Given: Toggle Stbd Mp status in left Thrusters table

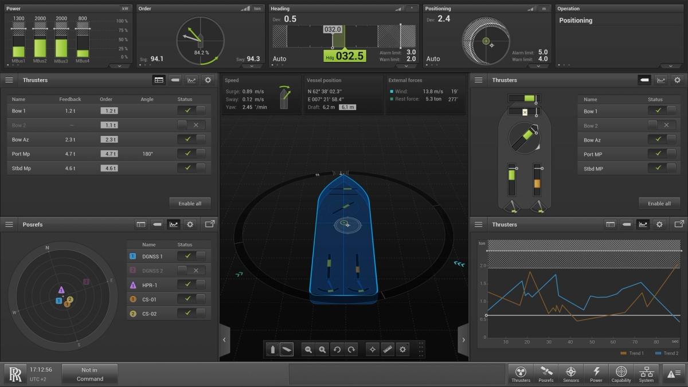Looking at the screenshot, I should pos(191,168).
